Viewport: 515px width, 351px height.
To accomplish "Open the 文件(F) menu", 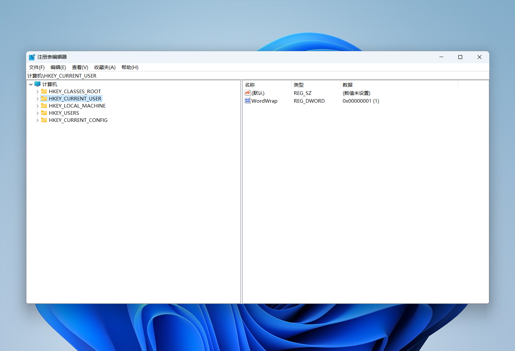I will [37, 67].
